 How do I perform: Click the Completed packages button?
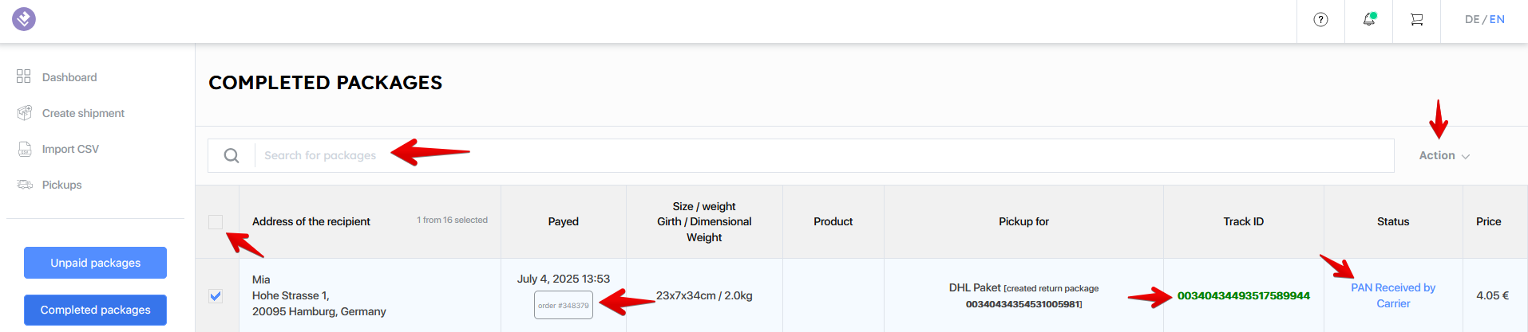click(95, 310)
